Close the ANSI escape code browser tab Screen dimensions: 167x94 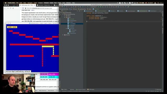tap(35, 5)
